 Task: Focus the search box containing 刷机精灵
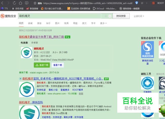60,16
